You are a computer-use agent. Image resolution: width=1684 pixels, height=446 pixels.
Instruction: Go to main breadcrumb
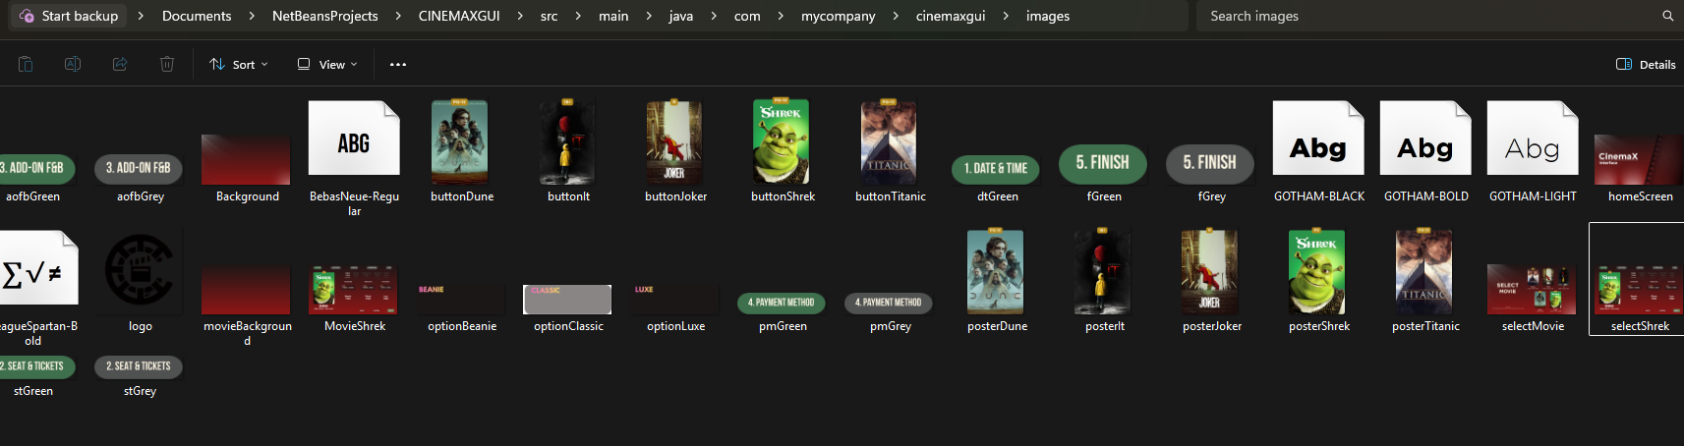(x=613, y=16)
